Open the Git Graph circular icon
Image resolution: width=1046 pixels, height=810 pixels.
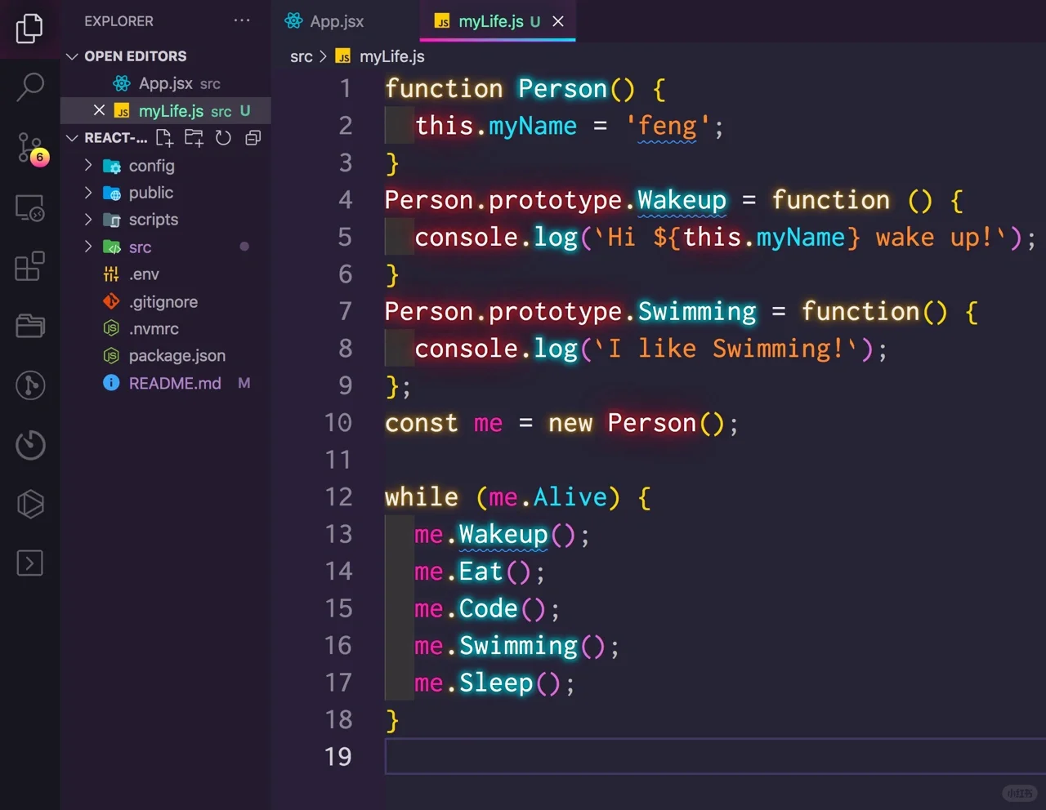(30, 385)
